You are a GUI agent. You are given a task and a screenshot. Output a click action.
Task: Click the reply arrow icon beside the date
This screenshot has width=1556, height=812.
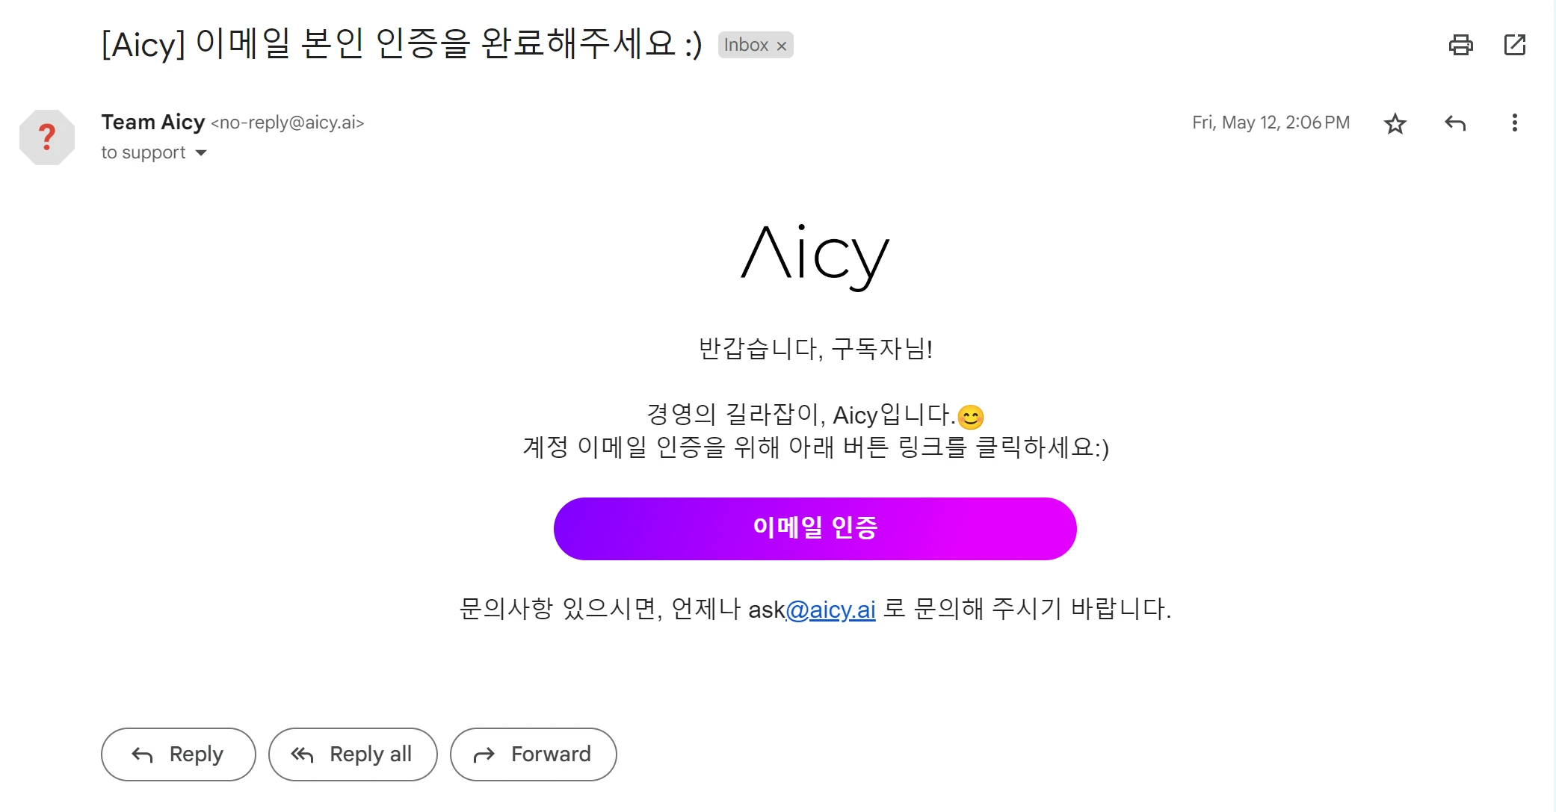[1455, 123]
